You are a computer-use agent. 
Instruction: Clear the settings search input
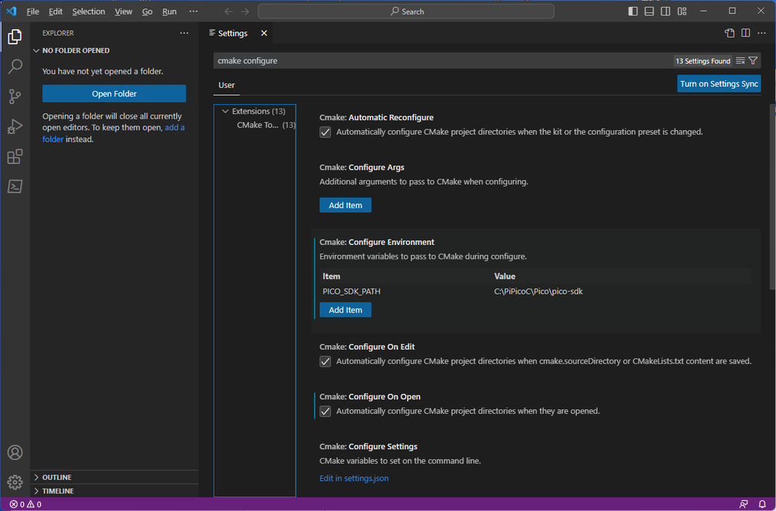[x=740, y=60]
